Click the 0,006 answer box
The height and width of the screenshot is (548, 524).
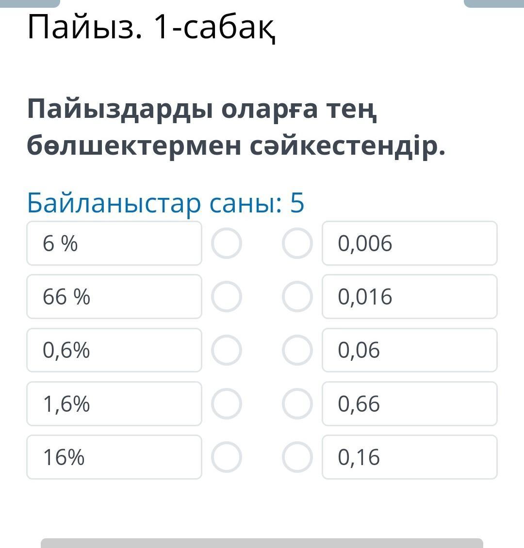click(409, 243)
